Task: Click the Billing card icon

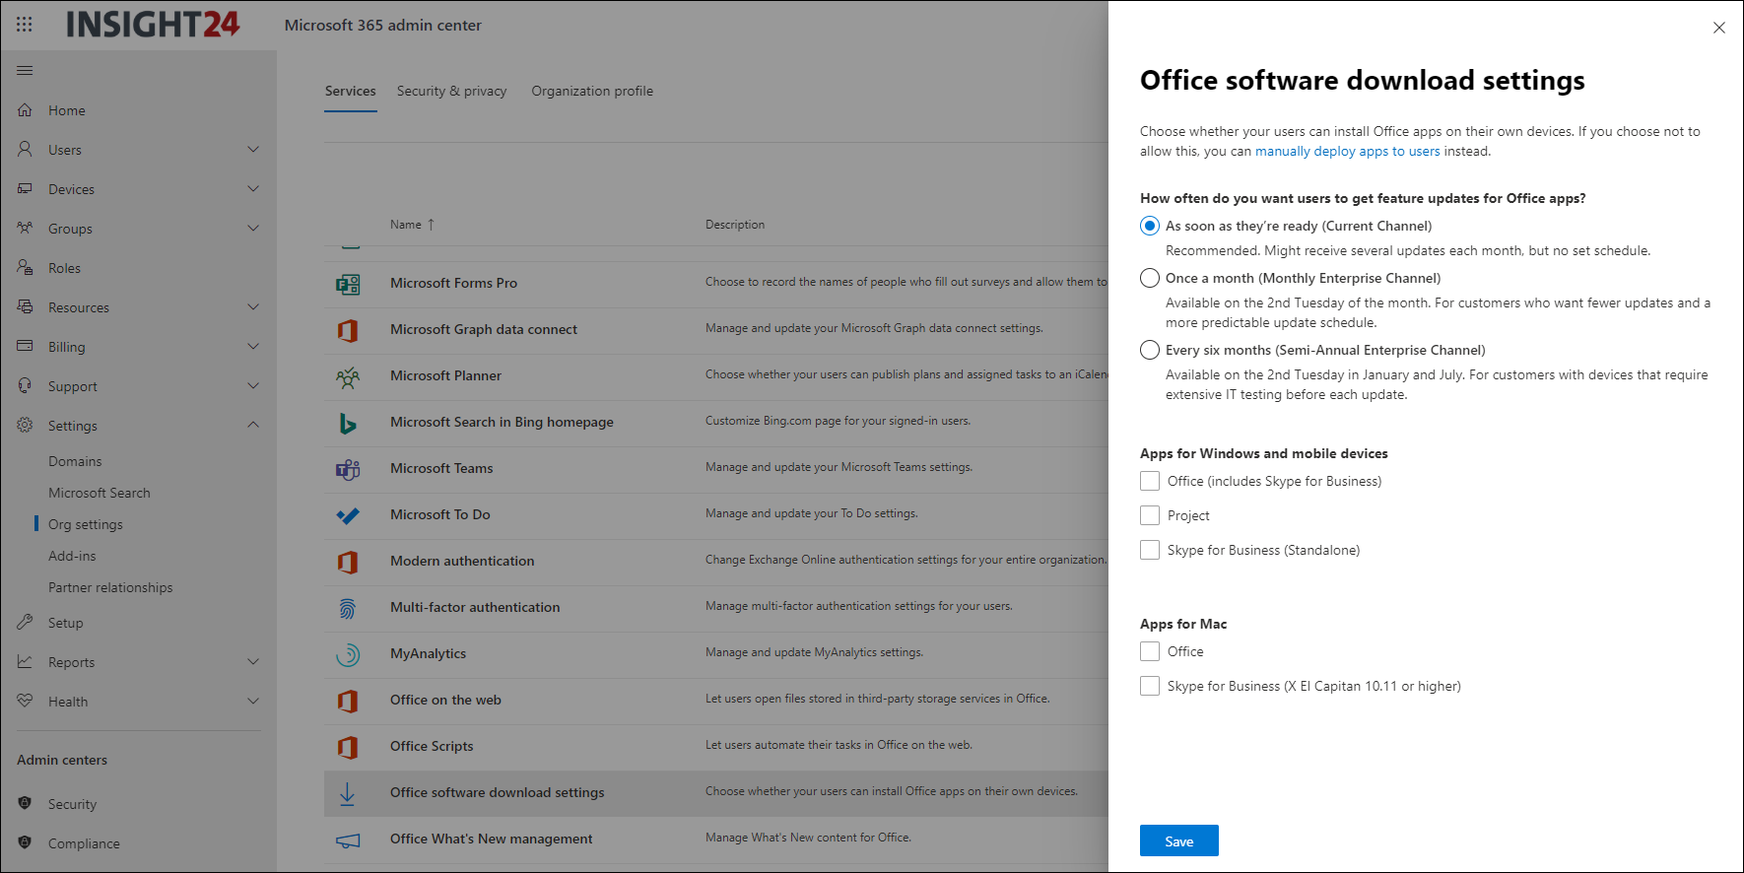Action: click(26, 346)
